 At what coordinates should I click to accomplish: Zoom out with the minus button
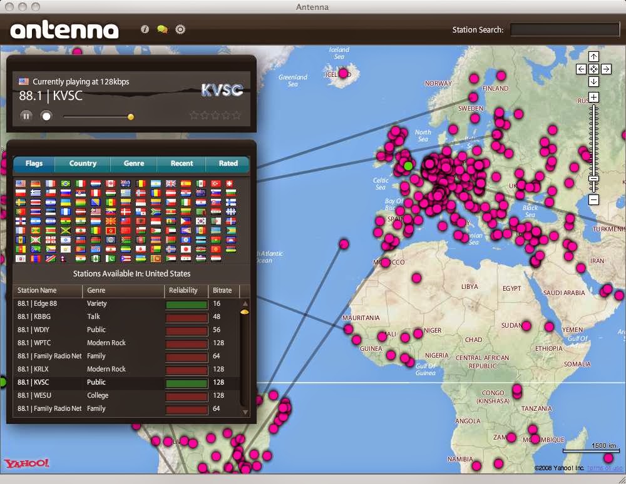[x=593, y=199]
